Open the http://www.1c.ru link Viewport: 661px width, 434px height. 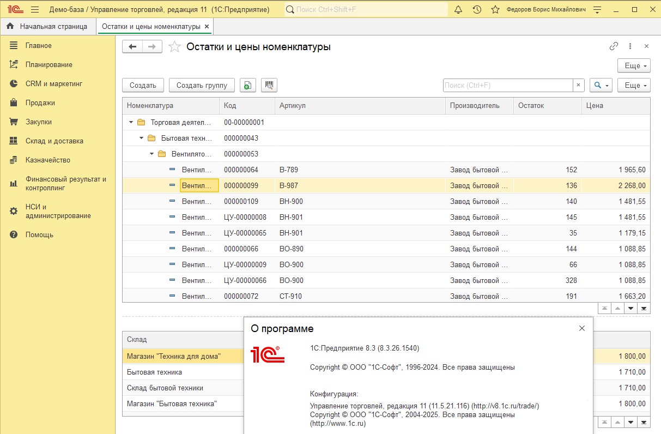click(338, 423)
